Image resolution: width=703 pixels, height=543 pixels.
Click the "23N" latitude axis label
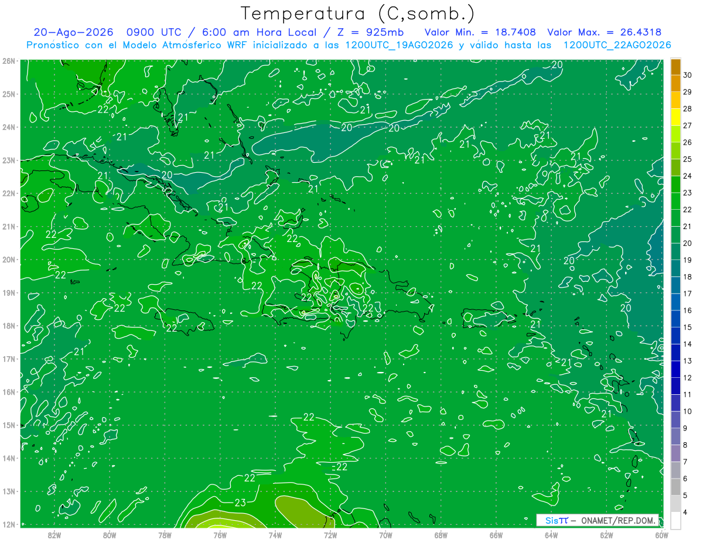8,160
